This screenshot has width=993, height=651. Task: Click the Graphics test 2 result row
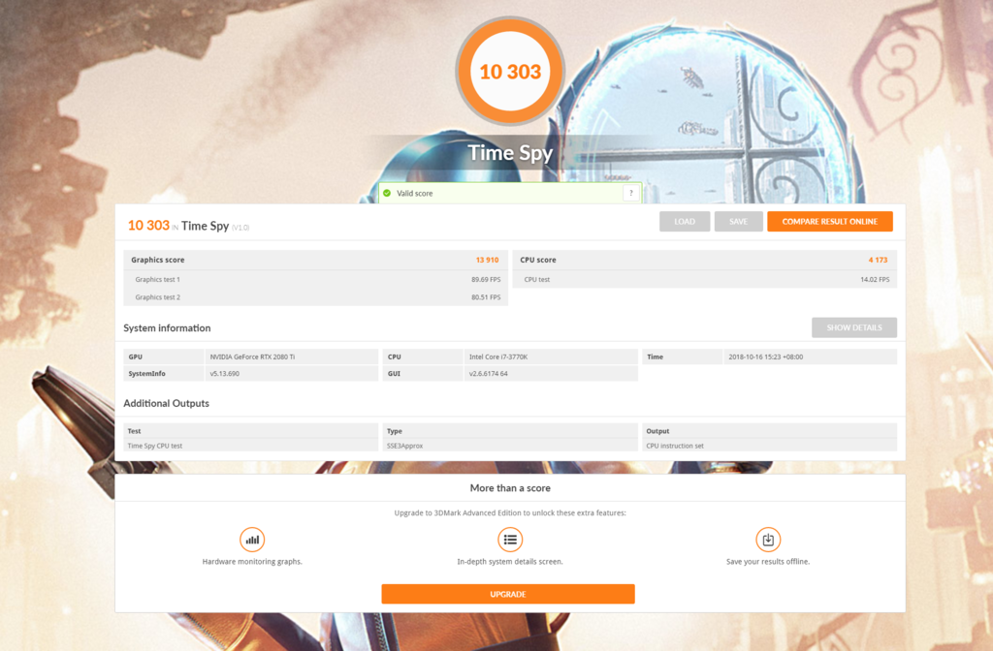click(315, 297)
